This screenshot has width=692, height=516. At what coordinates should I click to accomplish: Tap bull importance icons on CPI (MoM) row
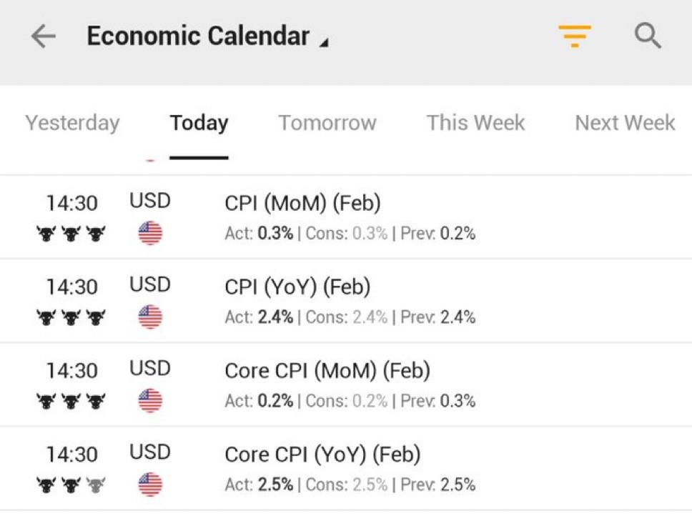click(x=71, y=234)
